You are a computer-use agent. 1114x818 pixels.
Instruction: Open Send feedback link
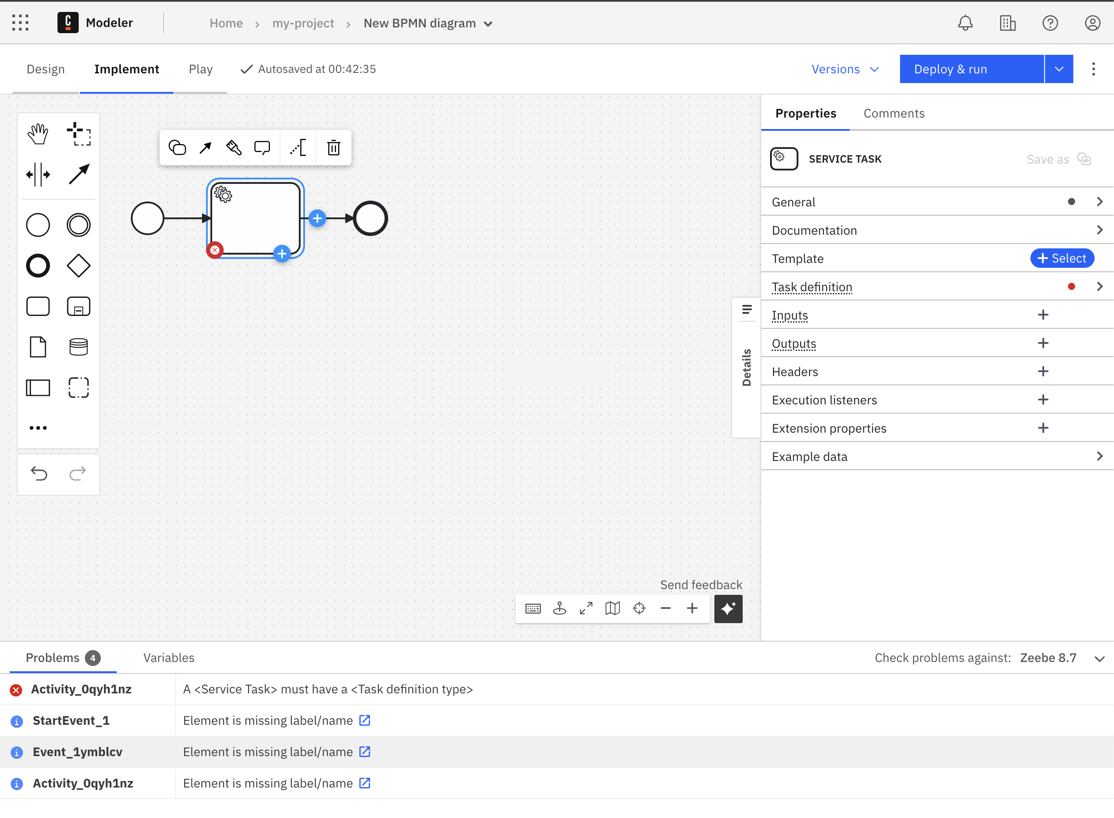point(701,585)
